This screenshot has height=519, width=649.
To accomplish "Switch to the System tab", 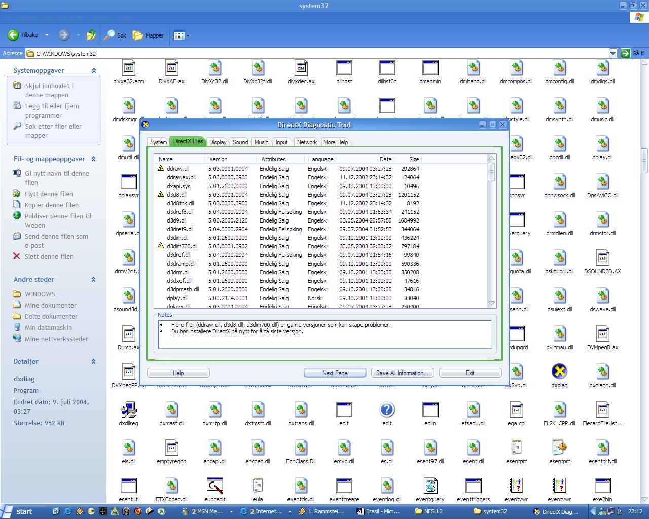I will point(158,142).
